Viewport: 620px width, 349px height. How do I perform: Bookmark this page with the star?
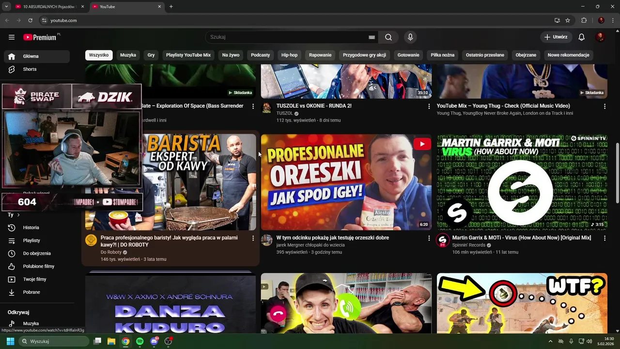pyautogui.click(x=568, y=20)
